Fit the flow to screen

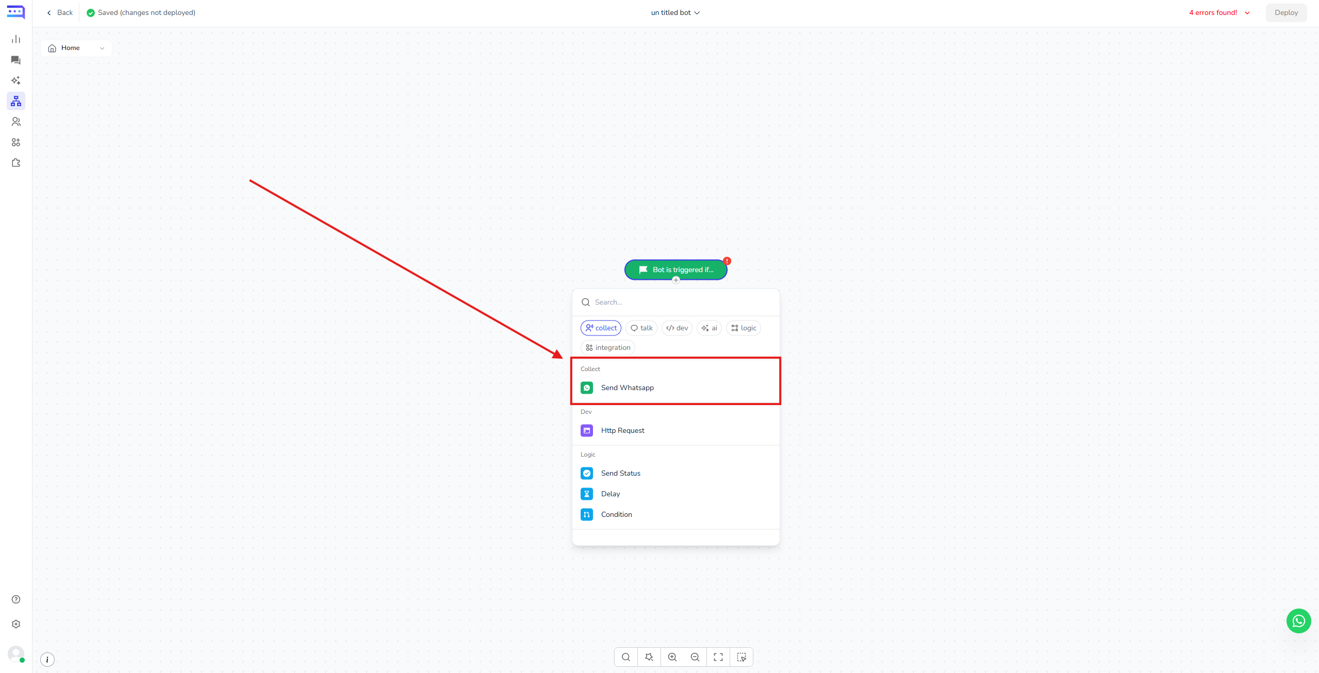point(718,657)
